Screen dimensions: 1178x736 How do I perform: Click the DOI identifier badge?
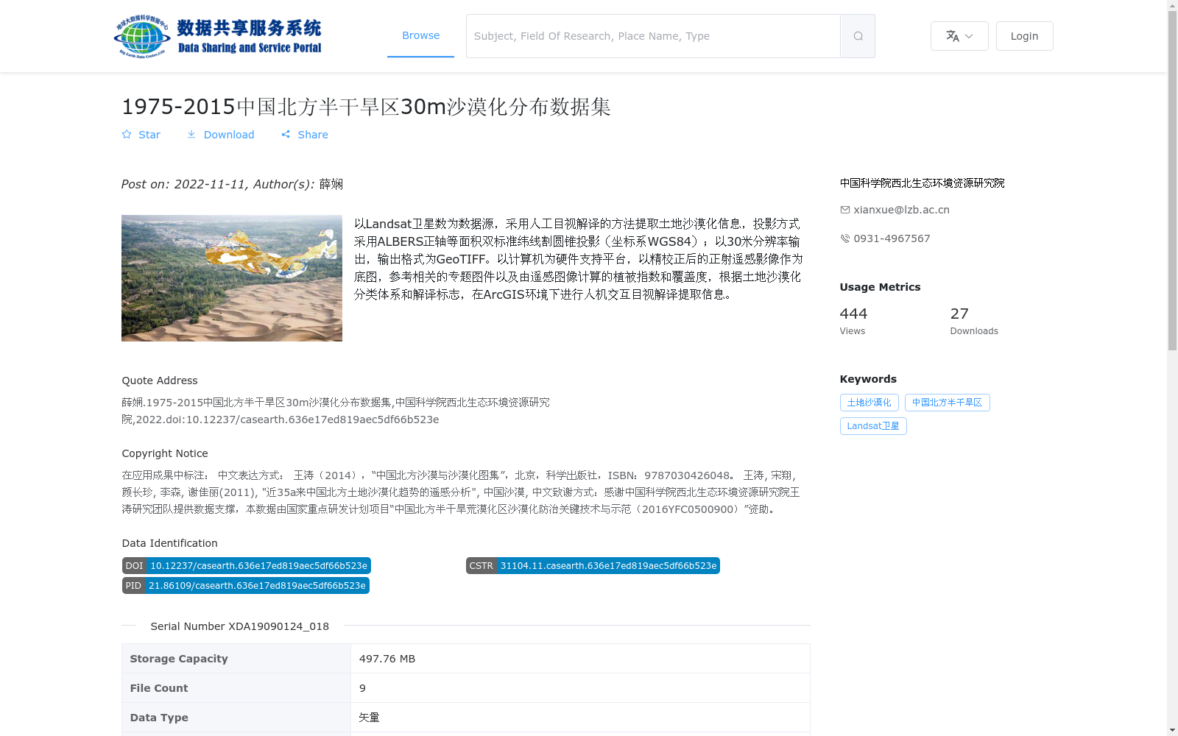[x=246, y=566]
